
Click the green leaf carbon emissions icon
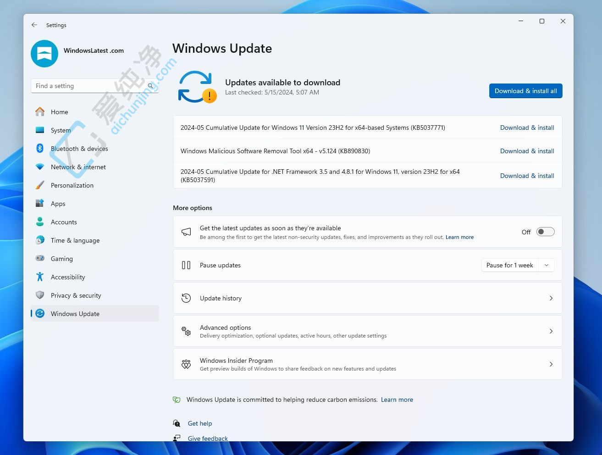click(177, 400)
